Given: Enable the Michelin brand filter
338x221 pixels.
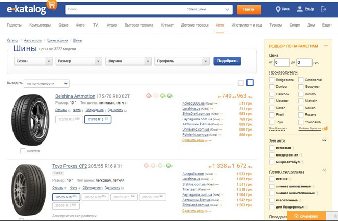Looking at the screenshot, I should [301, 101].
